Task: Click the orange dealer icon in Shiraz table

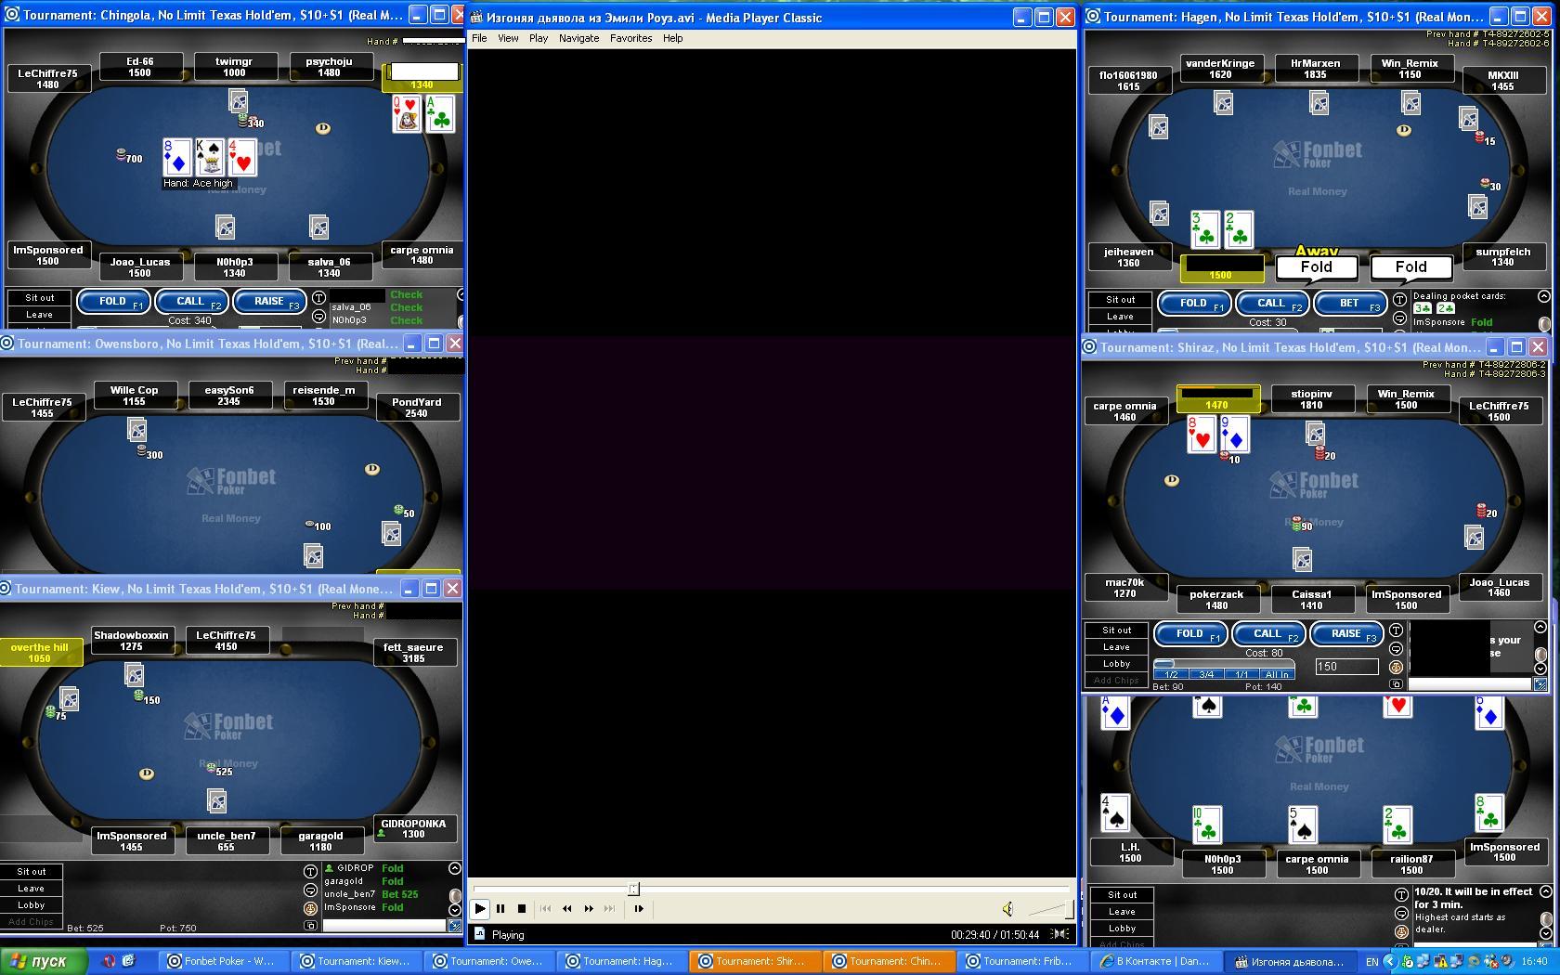Action: pos(1396,667)
